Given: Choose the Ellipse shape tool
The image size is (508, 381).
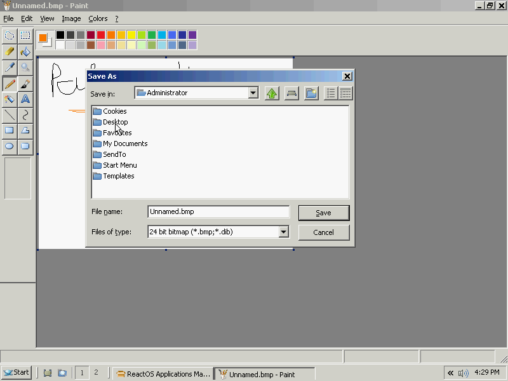Looking at the screenshot, I should [x=10, y=146].
